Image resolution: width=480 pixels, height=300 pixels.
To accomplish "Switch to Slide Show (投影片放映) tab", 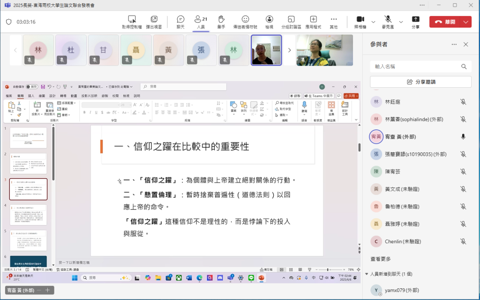I will coord(90,96).
